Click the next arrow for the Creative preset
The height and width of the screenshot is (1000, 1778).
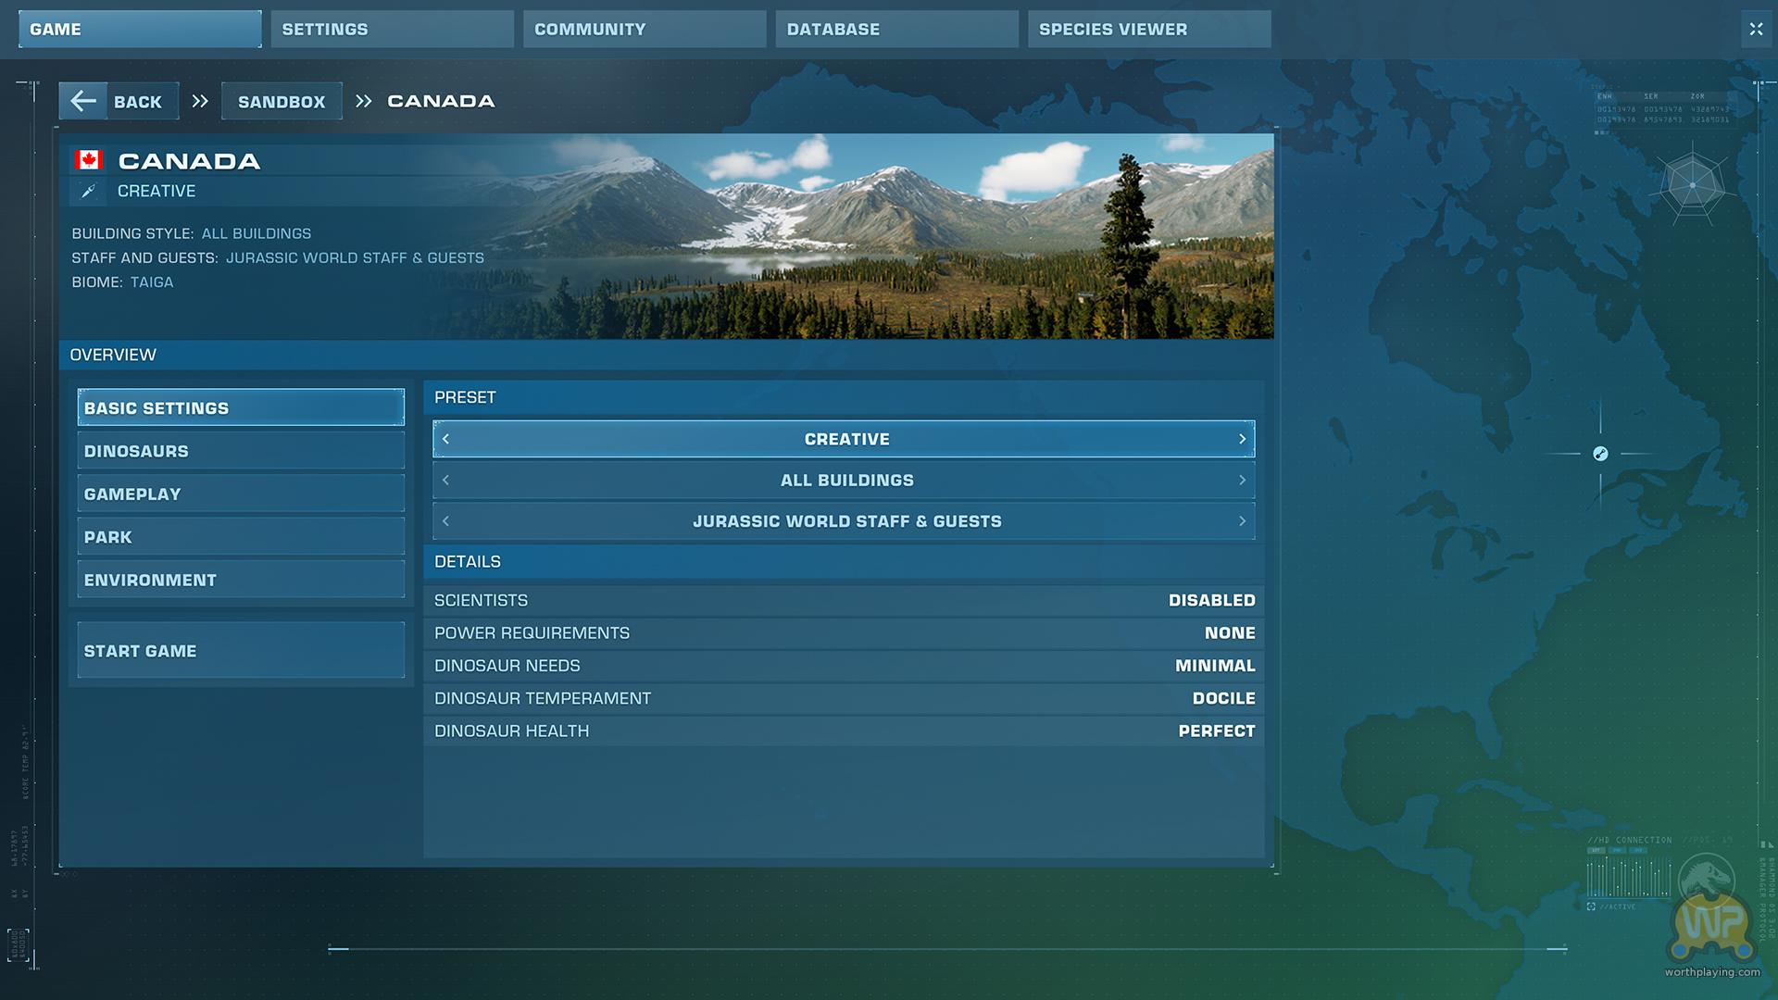pos(1242,439)
